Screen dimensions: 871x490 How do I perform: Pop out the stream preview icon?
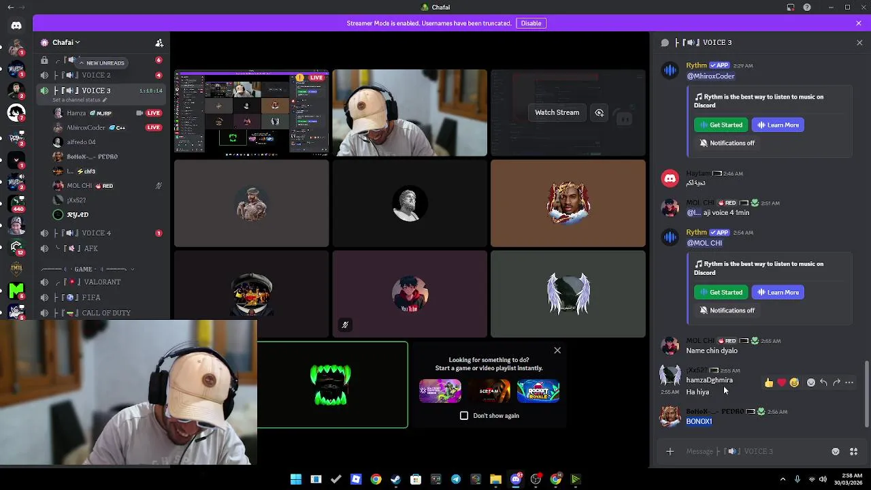(x=599, y=112)
